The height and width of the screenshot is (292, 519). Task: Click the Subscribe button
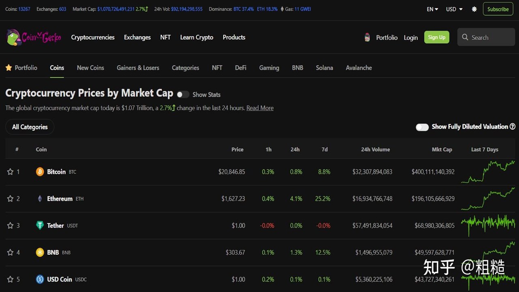click(498, 9)
